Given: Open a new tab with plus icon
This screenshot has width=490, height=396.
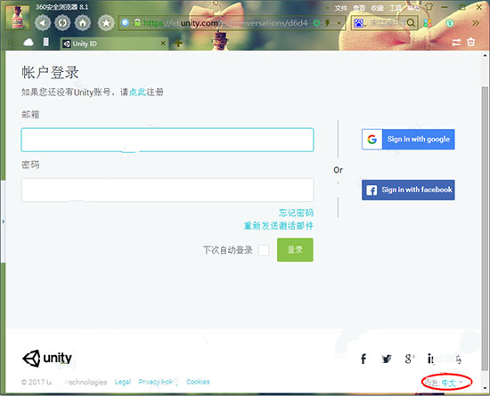Looking at the screenshot, I should [178, 43].
